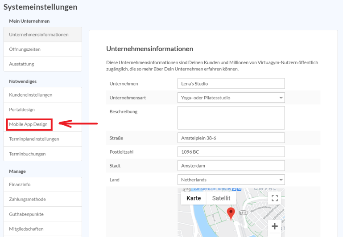
Task: Open Mobile App Design settings
Action: point(29,124)
